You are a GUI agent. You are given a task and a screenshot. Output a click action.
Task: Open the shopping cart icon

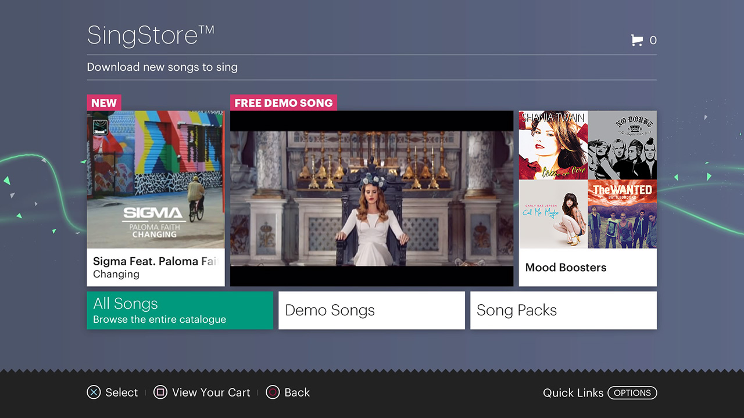click(637, 40)
